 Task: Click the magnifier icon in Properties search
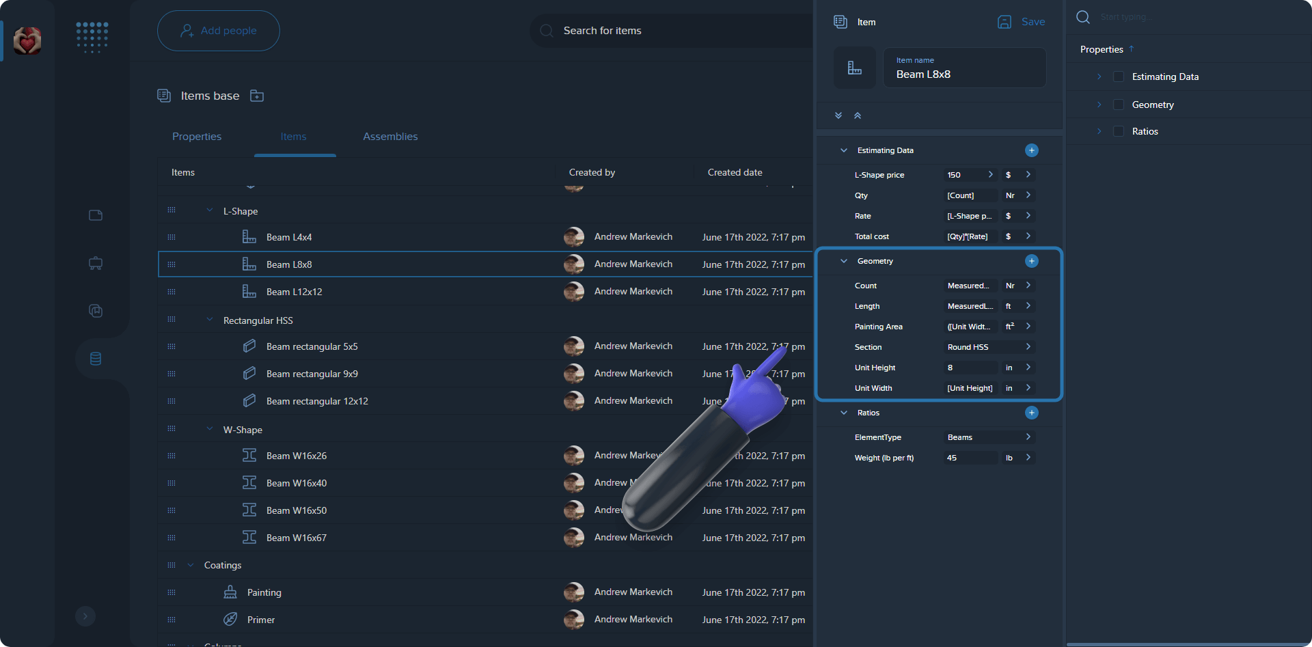coord(1083,17)
